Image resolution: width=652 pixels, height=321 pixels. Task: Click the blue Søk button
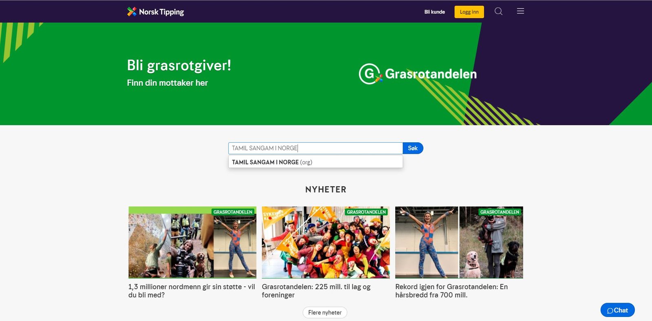coord(413,148)
